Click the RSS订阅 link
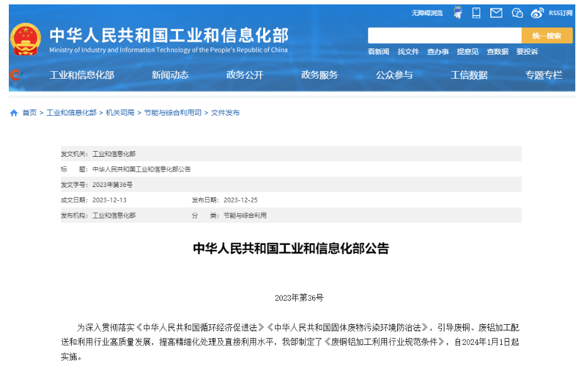The image size is (586, 372). pyautogui.click(x=560, y=13)
